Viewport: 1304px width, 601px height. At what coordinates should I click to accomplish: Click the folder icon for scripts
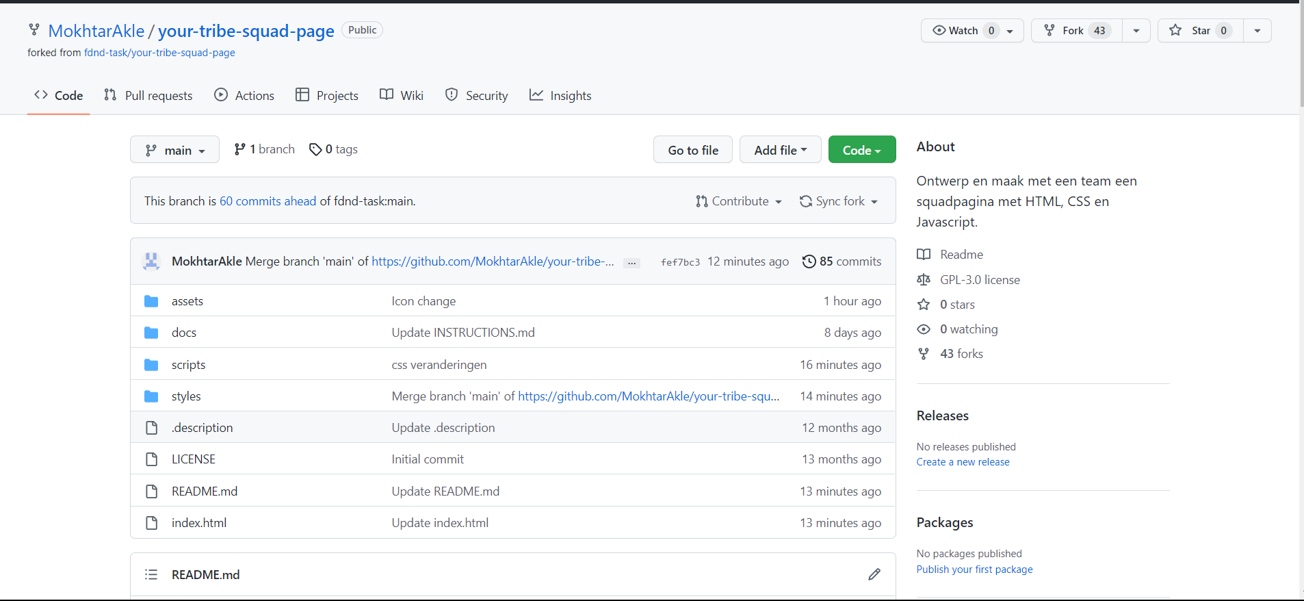coord(151,365)
